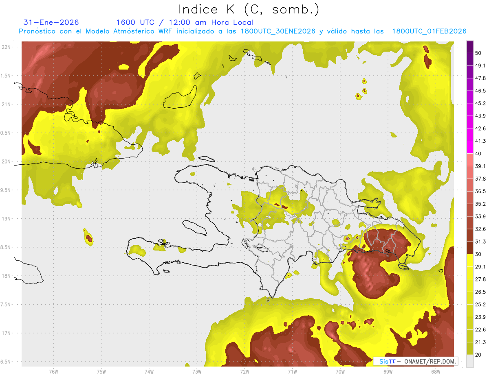The height and width of the screenshot is (377, 489).
Task: Click the dark purple top swatch of the color bar
Action: coord(470,47)
